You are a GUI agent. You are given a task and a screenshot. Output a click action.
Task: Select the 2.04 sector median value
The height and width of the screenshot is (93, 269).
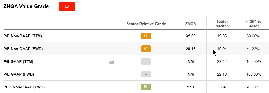click(x=222, y=87)
